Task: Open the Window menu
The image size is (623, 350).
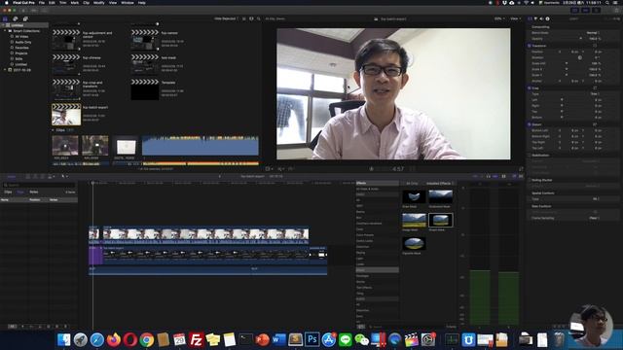Action: pyautogui.click(x=128, y=2)
